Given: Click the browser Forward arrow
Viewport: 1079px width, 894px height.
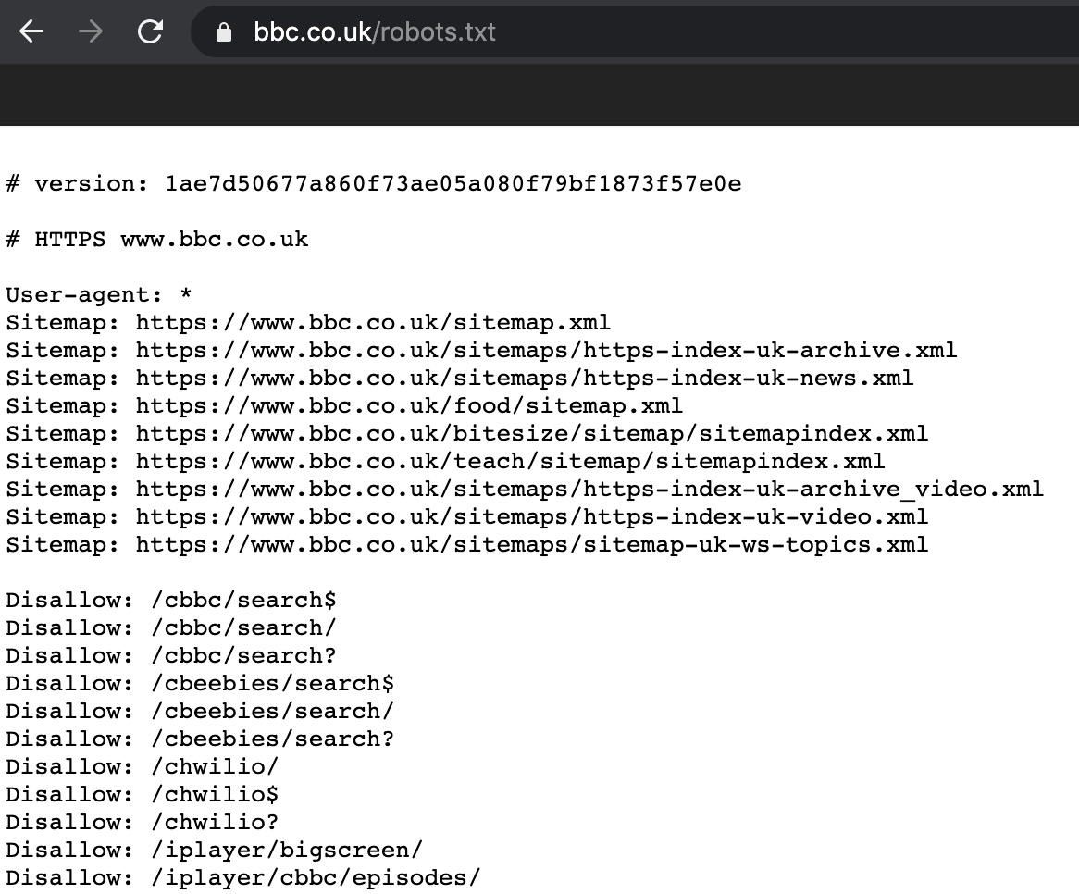Looking at the screenshot, I should coord(90,31).
